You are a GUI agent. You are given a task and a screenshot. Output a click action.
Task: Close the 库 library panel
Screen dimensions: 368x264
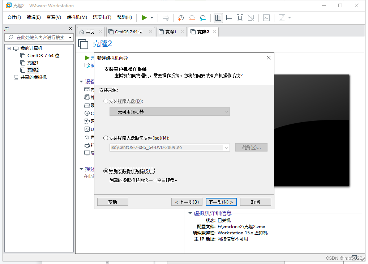70,29
